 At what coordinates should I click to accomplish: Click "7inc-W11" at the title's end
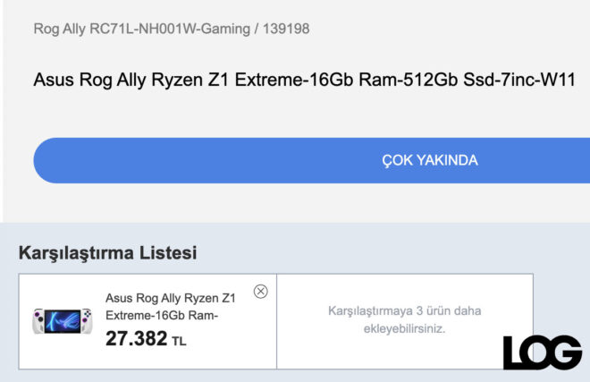540,80
